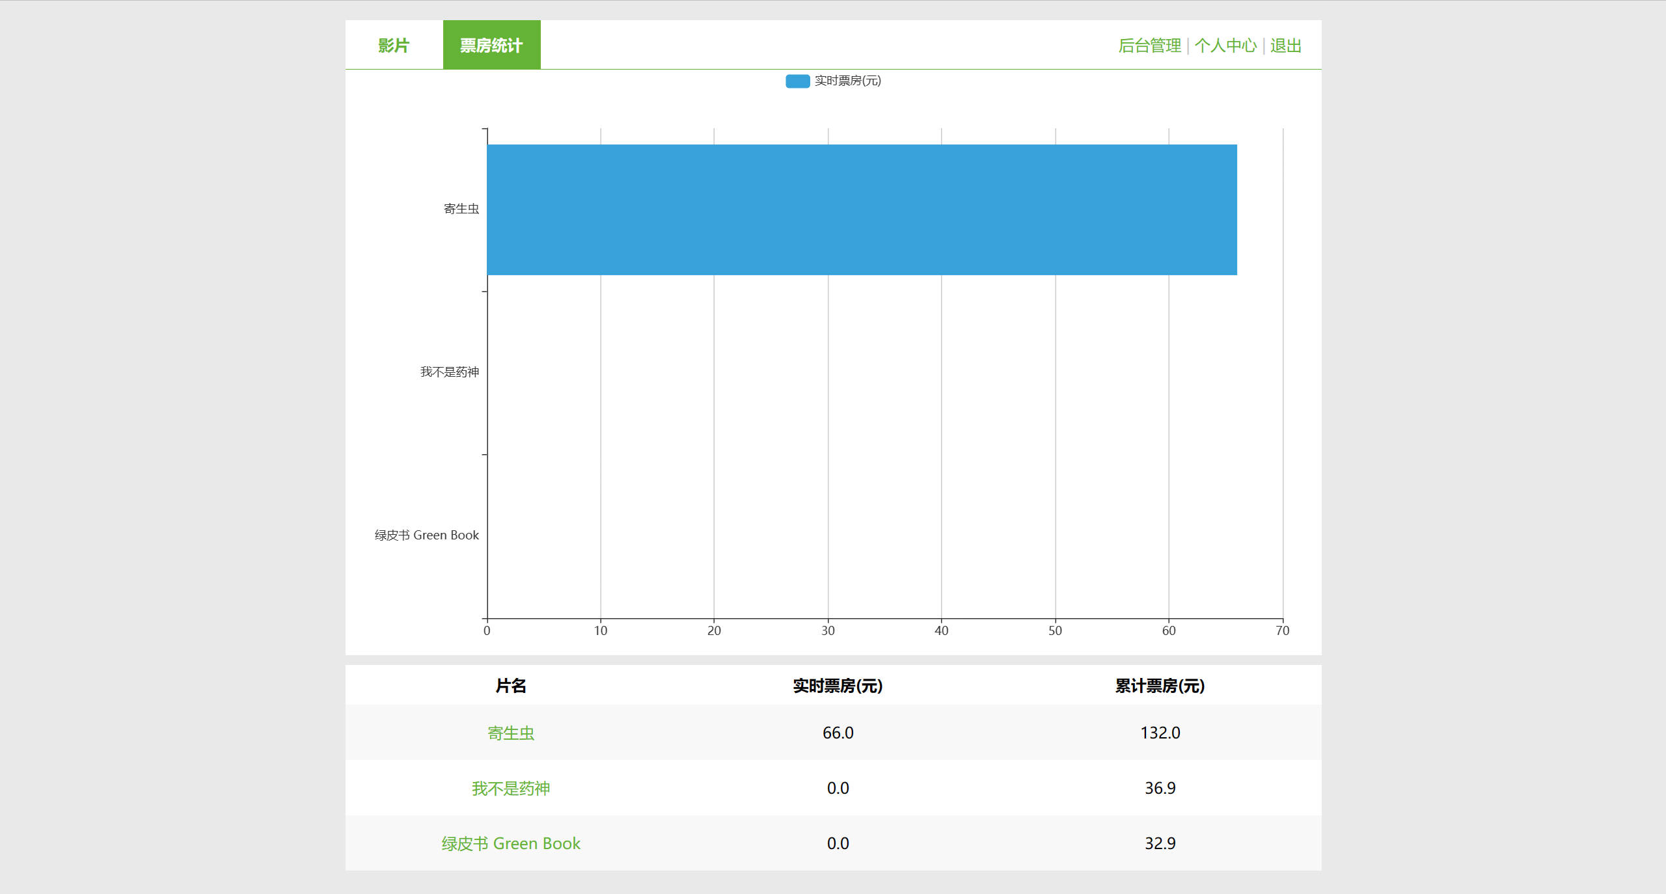Click the blue 寄生虫 bar in chart
Screen dimensions: 1666x894
tap(861, 210)
